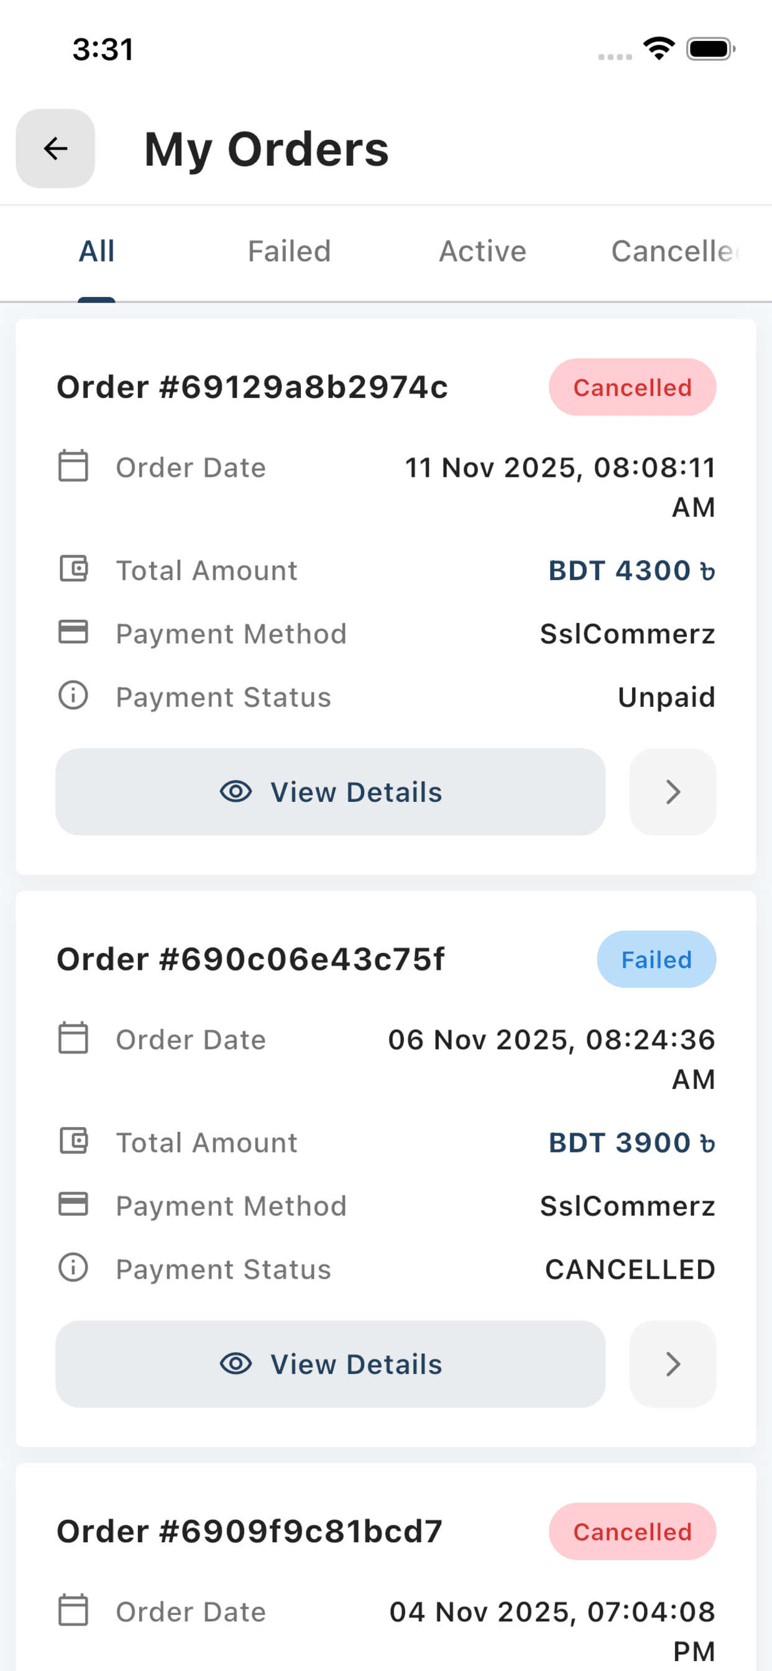The image size is (772, 1671).
Task: Tap the back arrow button
Action: coord(55,149)
